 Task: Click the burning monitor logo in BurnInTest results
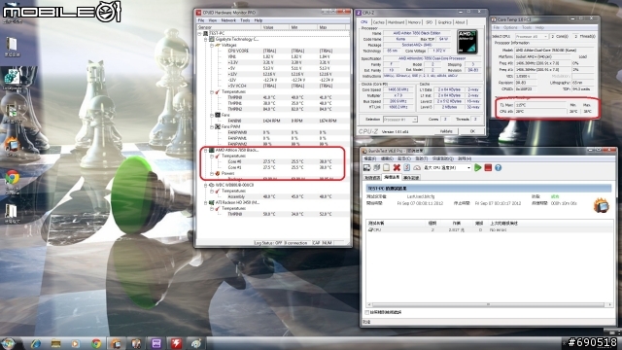pos(602,205)
